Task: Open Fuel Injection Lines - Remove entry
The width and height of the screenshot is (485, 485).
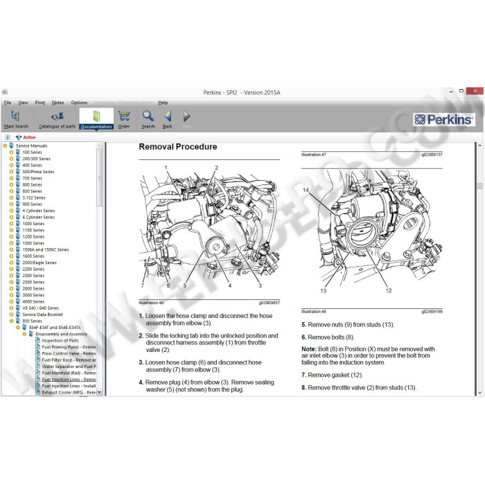Action: tap(69, 379)
